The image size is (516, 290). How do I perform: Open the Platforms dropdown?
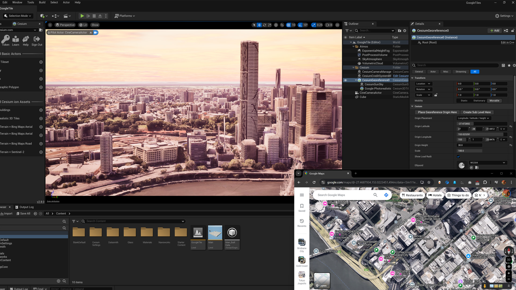pyautogui.click(x=125, y=16)
